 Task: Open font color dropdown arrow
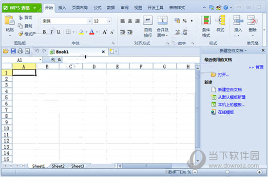97,32
